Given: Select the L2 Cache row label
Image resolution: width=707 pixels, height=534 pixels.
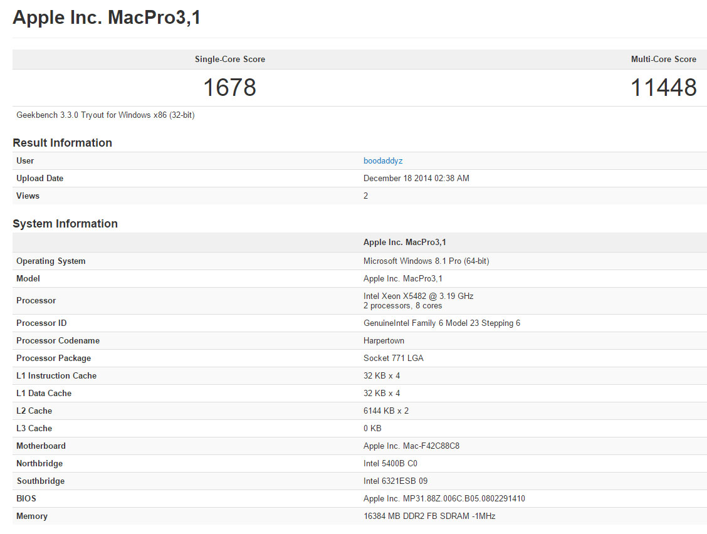Looking at the screenshot, I should [x=34, y=411].
